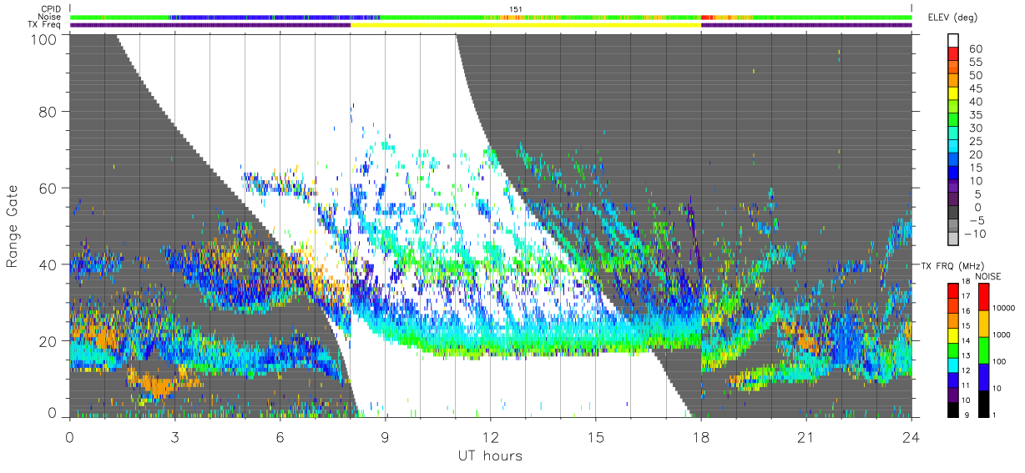This screenshot has width=1025, height=473.
Task: Click the red section of the Noise strip
Action: (x=707, y=17)
